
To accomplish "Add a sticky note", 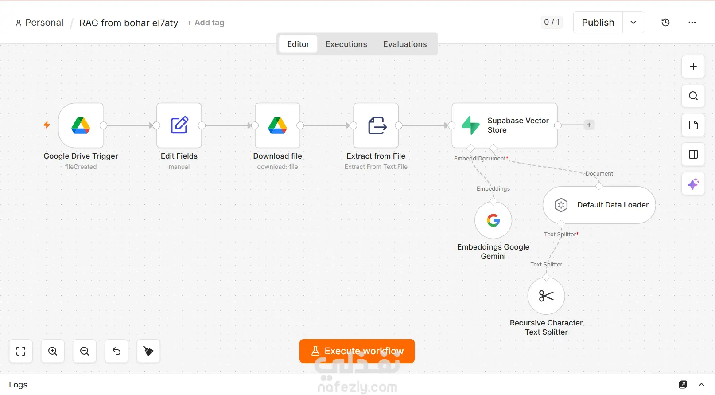I will point(693,125).
